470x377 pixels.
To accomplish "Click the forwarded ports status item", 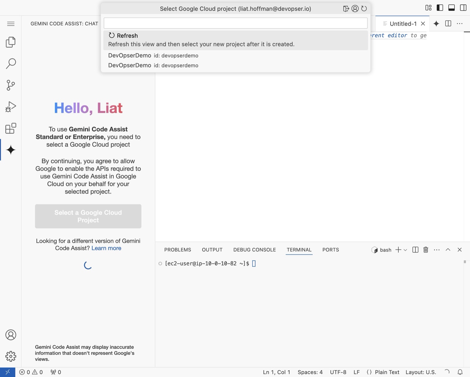I will [56, 372].
